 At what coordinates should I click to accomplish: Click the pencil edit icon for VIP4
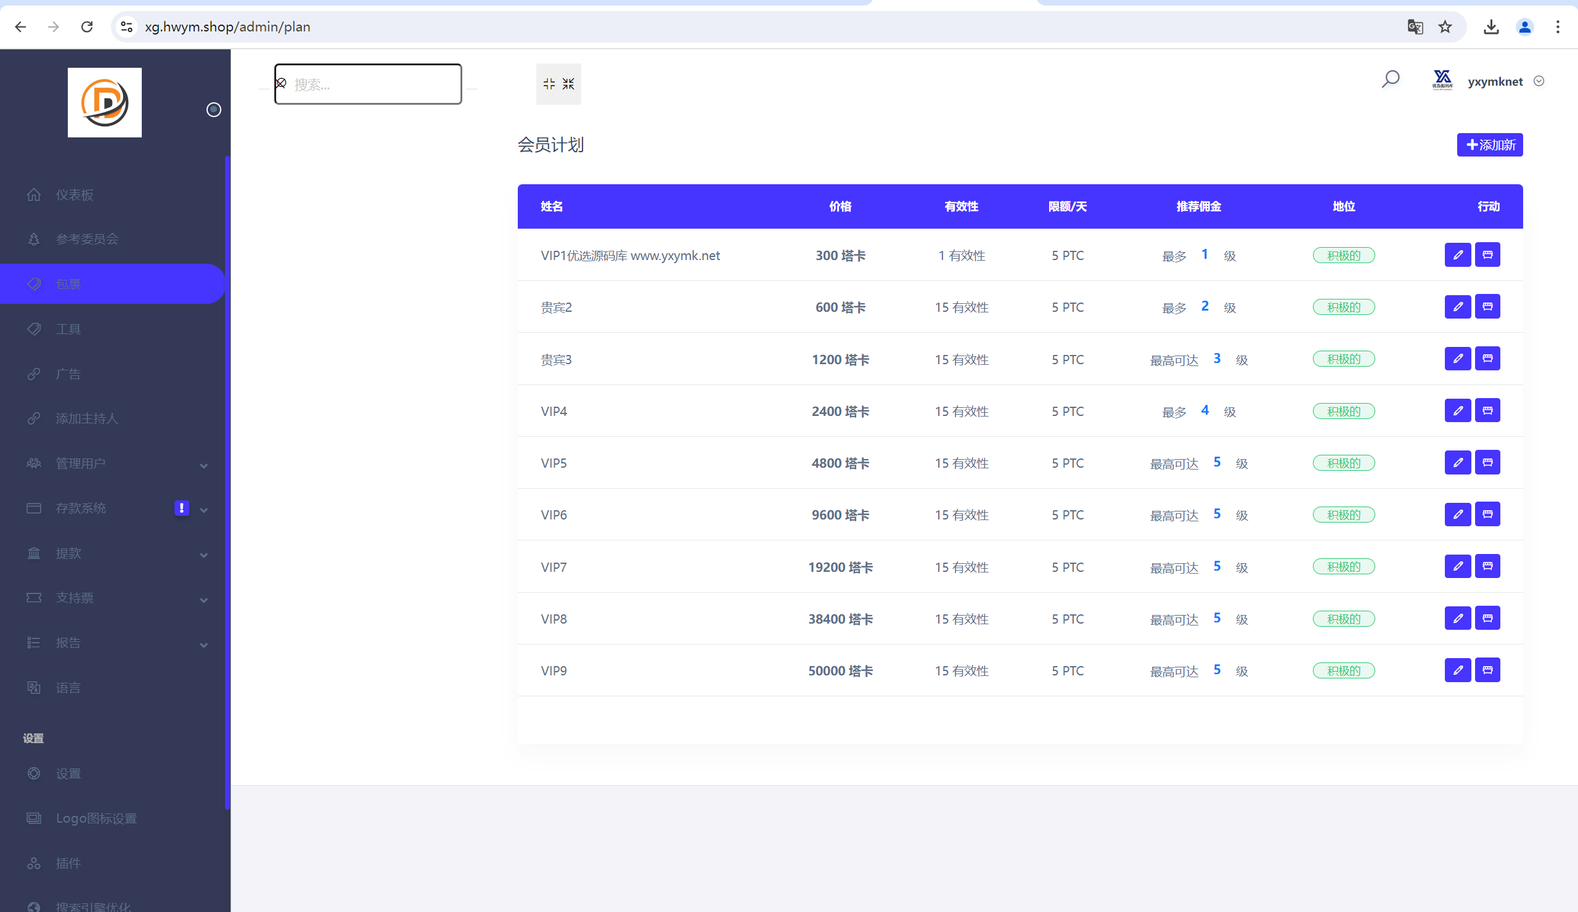click(1457, 410)
